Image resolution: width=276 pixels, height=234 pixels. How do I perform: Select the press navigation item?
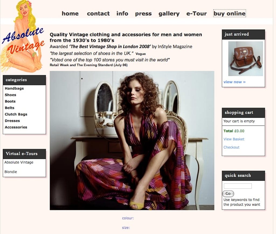click(143, 13)
